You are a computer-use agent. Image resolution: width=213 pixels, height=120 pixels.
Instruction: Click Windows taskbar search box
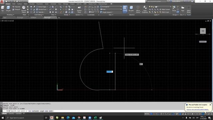coord(24,118)
